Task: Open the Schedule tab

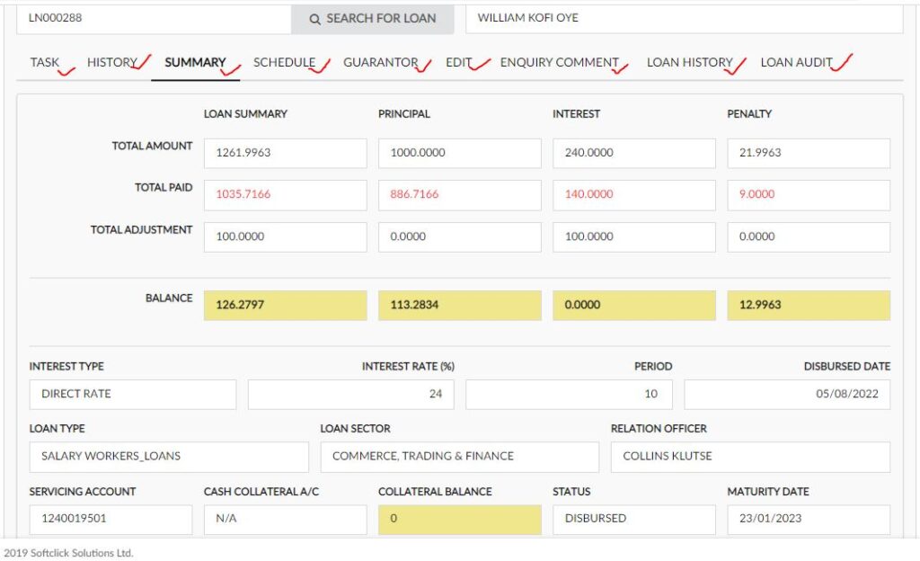Action: click(284, 63)
